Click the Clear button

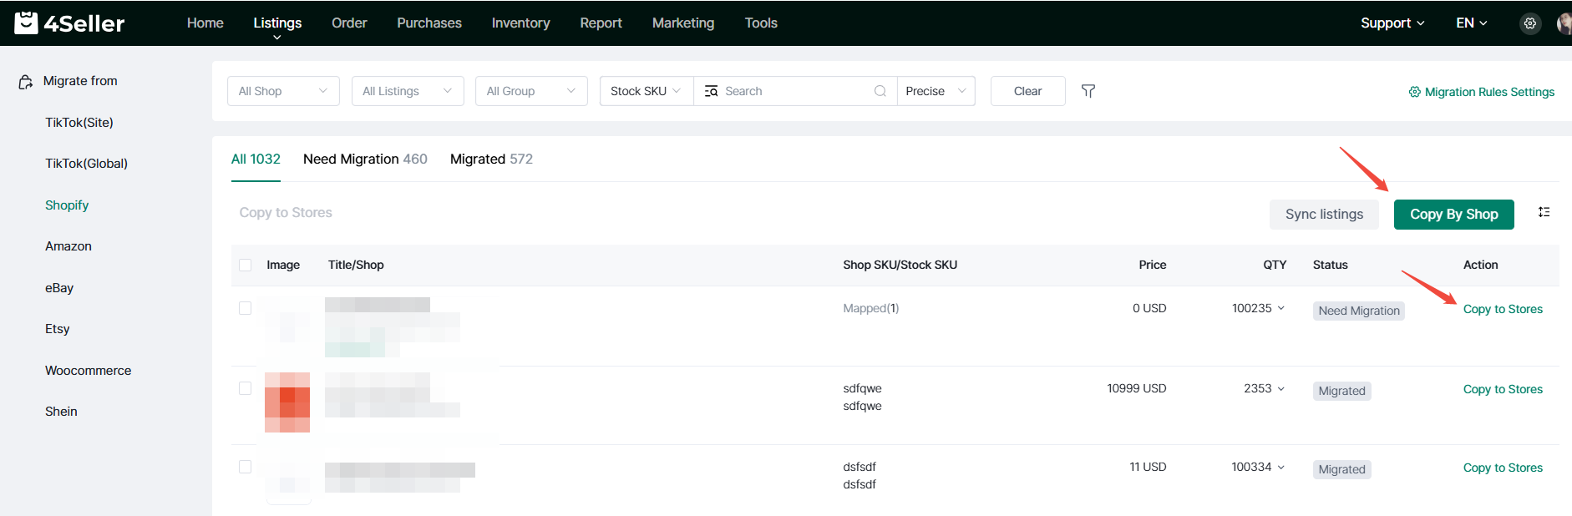point(1027,91)
